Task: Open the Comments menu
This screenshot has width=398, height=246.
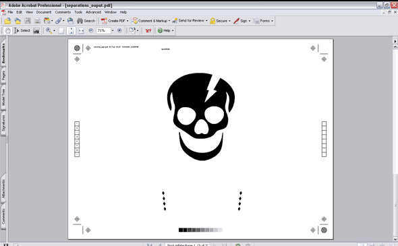Action: (x=63, y=12)
